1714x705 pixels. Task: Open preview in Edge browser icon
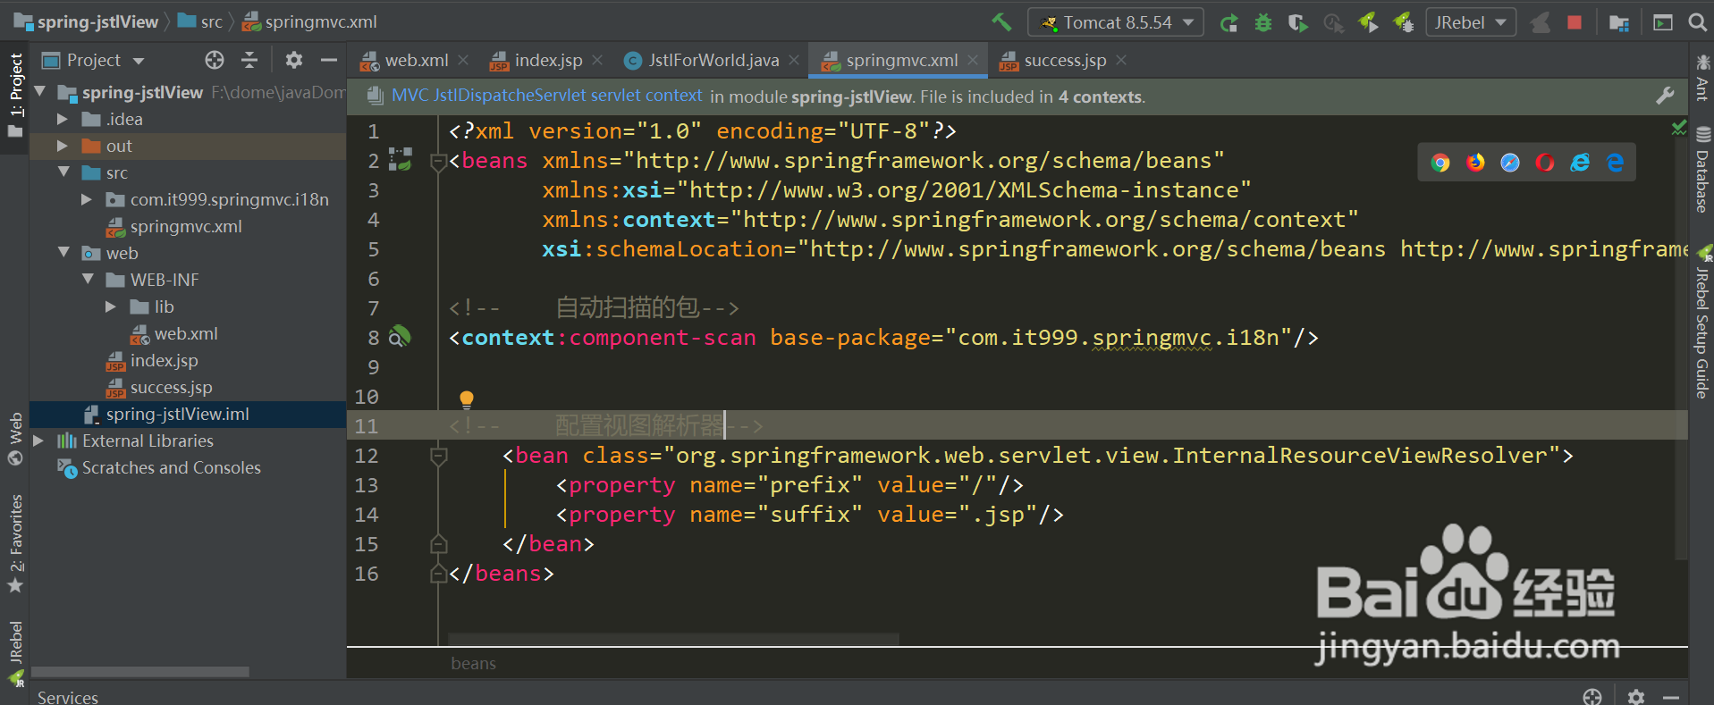pyautogui.click(x=1615, y=162)
